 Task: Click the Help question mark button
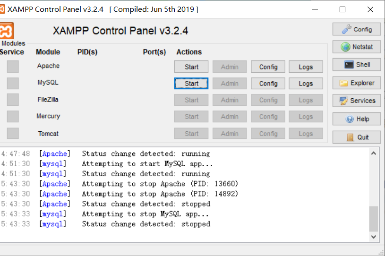[x=357, y=119]
